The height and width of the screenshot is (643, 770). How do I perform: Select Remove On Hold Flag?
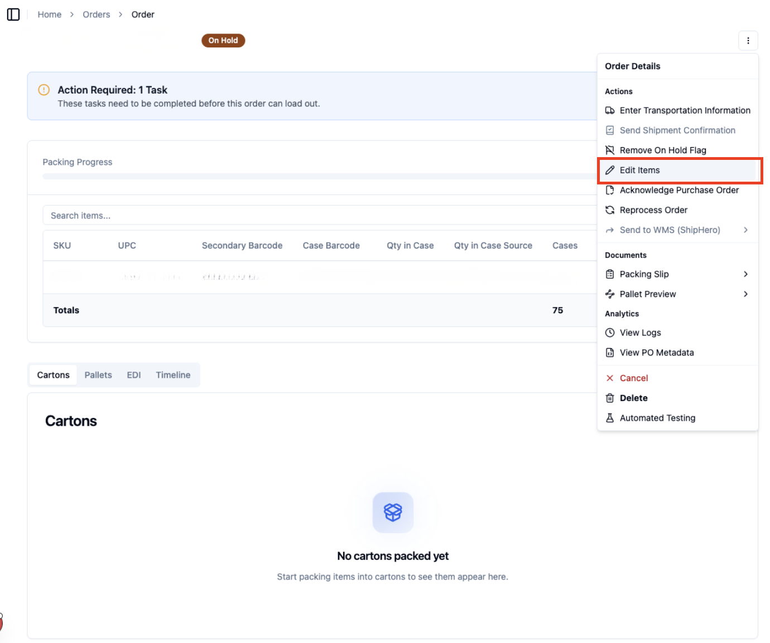(677, 150)
